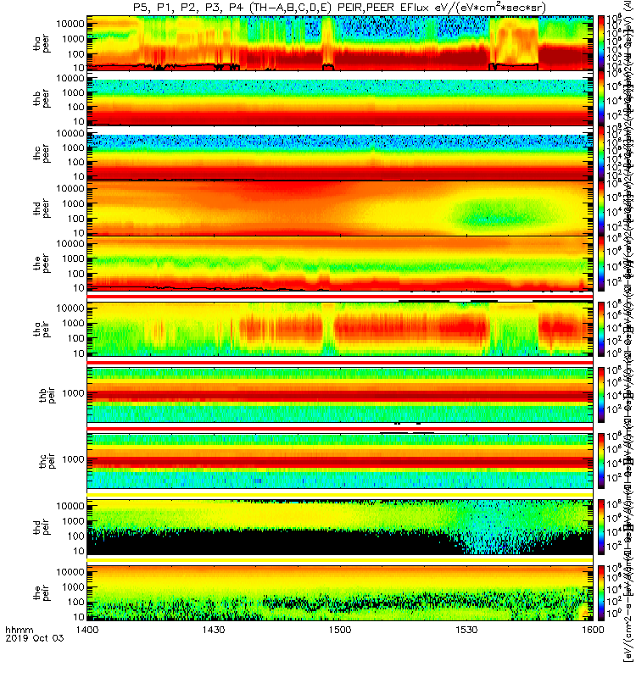Click the 'the peer' axis label

pyautogui.click(x=42, y=264)
